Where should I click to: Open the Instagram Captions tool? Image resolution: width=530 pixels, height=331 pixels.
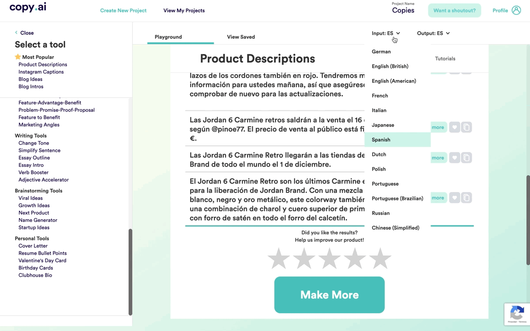[41, 72]
